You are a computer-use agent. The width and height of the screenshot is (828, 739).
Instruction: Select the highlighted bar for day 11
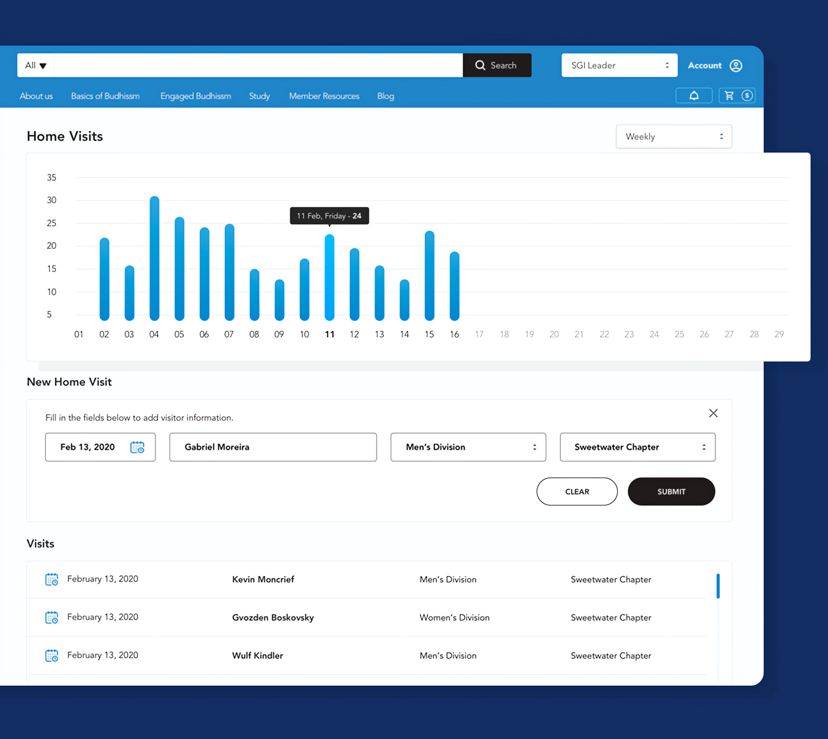[x=330, y=277]
